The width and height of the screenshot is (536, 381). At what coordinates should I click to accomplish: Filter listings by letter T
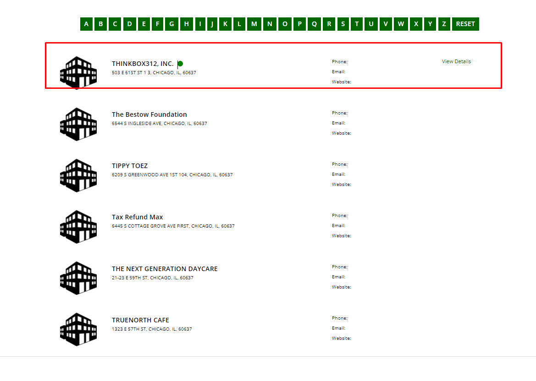(x=357, y=24)
